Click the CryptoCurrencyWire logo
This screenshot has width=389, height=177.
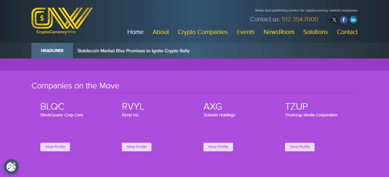[62, 21]
